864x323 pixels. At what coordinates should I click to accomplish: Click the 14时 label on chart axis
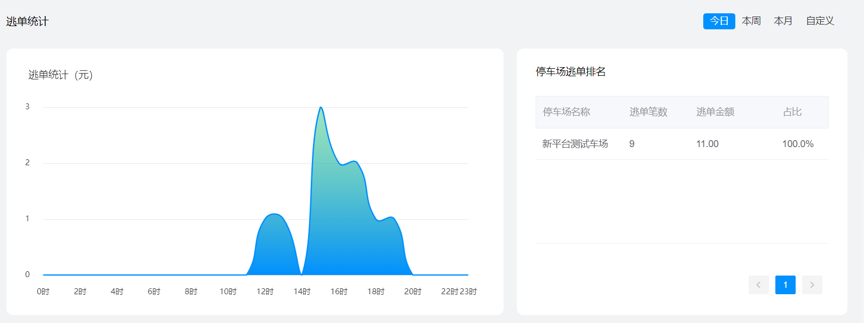[302, 292]
